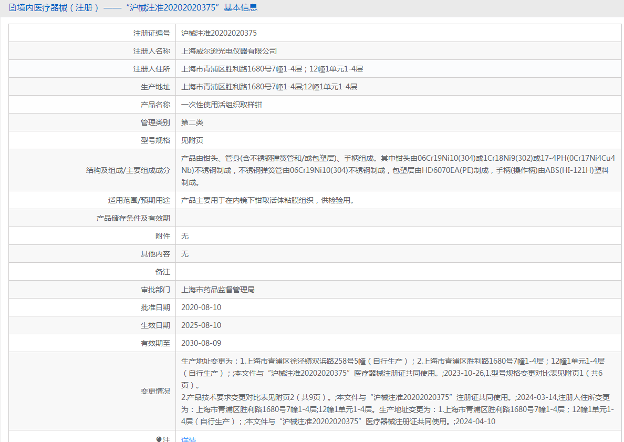Click the 适用范围/预期用途 description text
The height and width of the screenshot is (442, 624).
coord(266,200)
